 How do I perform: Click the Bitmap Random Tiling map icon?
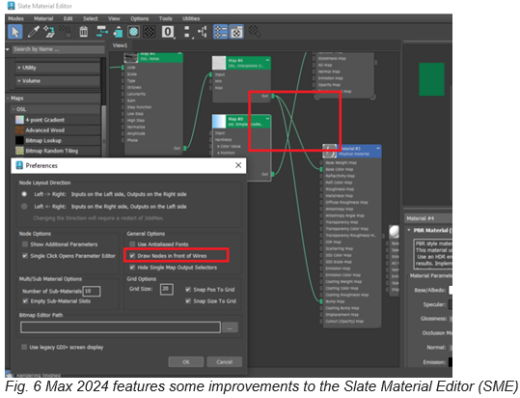pyautogui.click(x=19, y=151)
